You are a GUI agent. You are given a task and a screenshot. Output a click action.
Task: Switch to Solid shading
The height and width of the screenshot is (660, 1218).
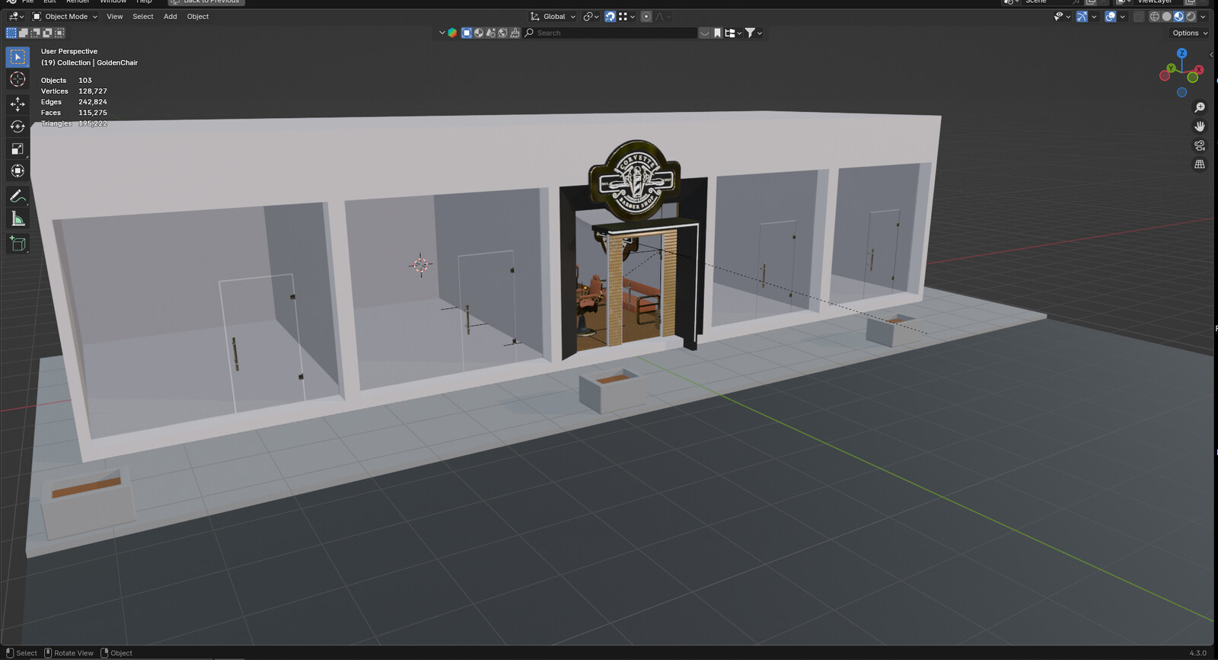[1167, 17]
